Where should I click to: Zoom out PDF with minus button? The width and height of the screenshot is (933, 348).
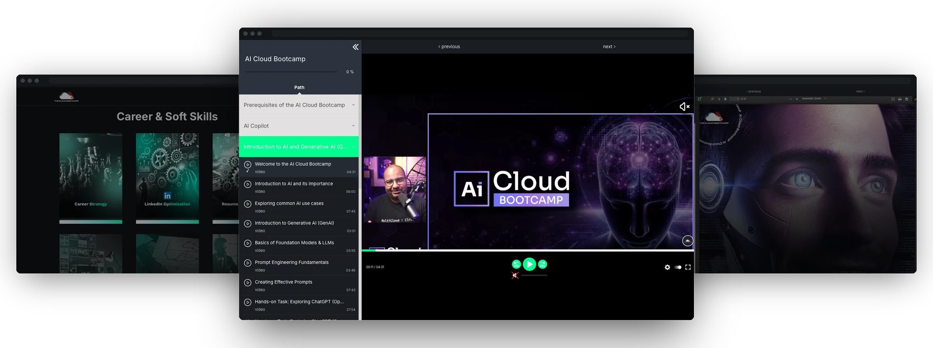coord(790,99)
